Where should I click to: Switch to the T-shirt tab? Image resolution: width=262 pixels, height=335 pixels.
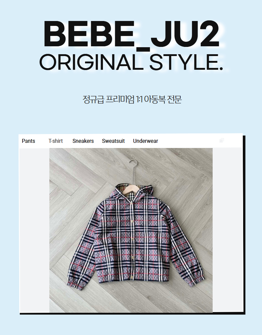(x=55, y=141)
